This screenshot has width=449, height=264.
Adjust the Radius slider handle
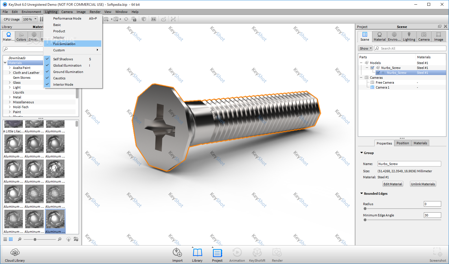[x=365, y=209]
